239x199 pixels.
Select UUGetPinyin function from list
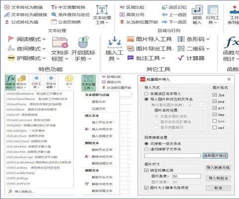pyautogui.click(x=34, y=104)
